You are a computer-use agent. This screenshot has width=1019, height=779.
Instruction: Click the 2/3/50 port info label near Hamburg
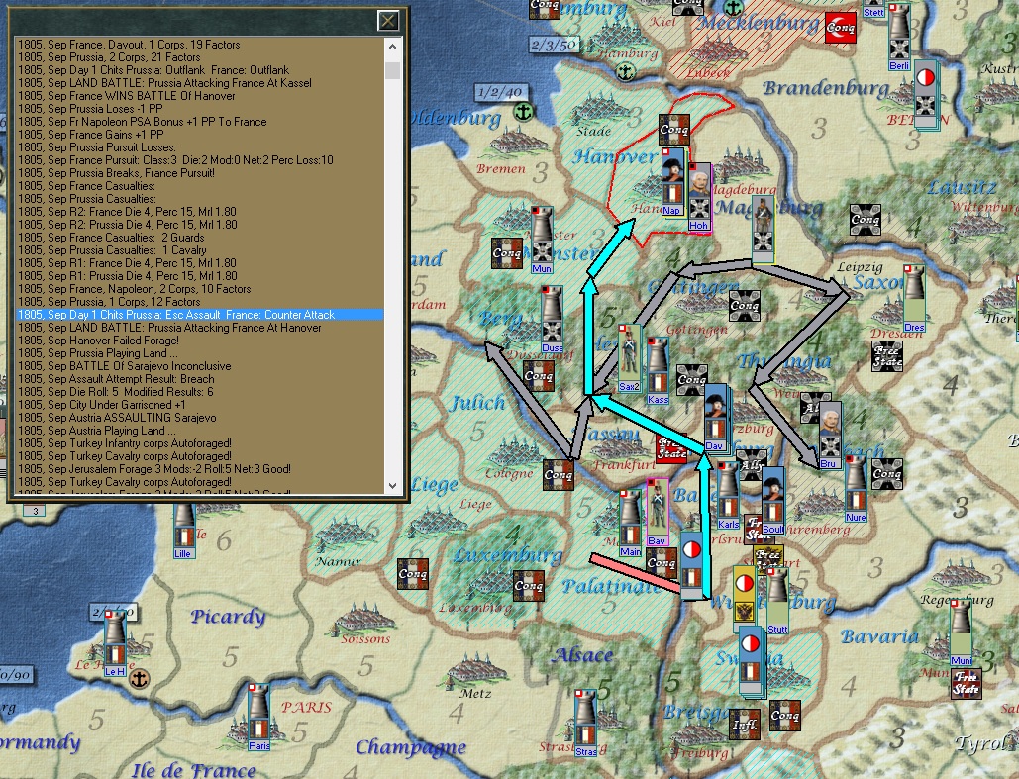point(554,45)
